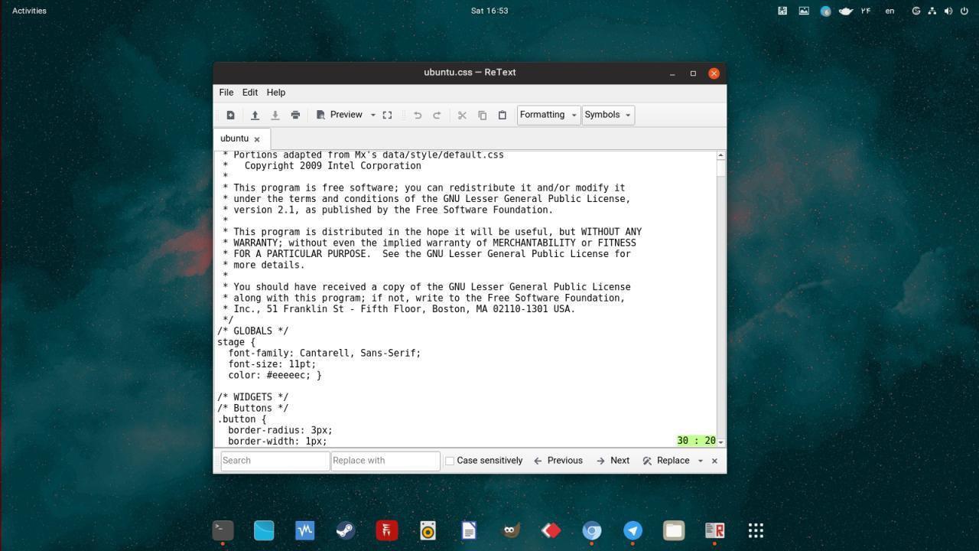Viewport: 979px width, 551px height.
Task: Select the ubuntu document tab
Action: pos(234,139)
